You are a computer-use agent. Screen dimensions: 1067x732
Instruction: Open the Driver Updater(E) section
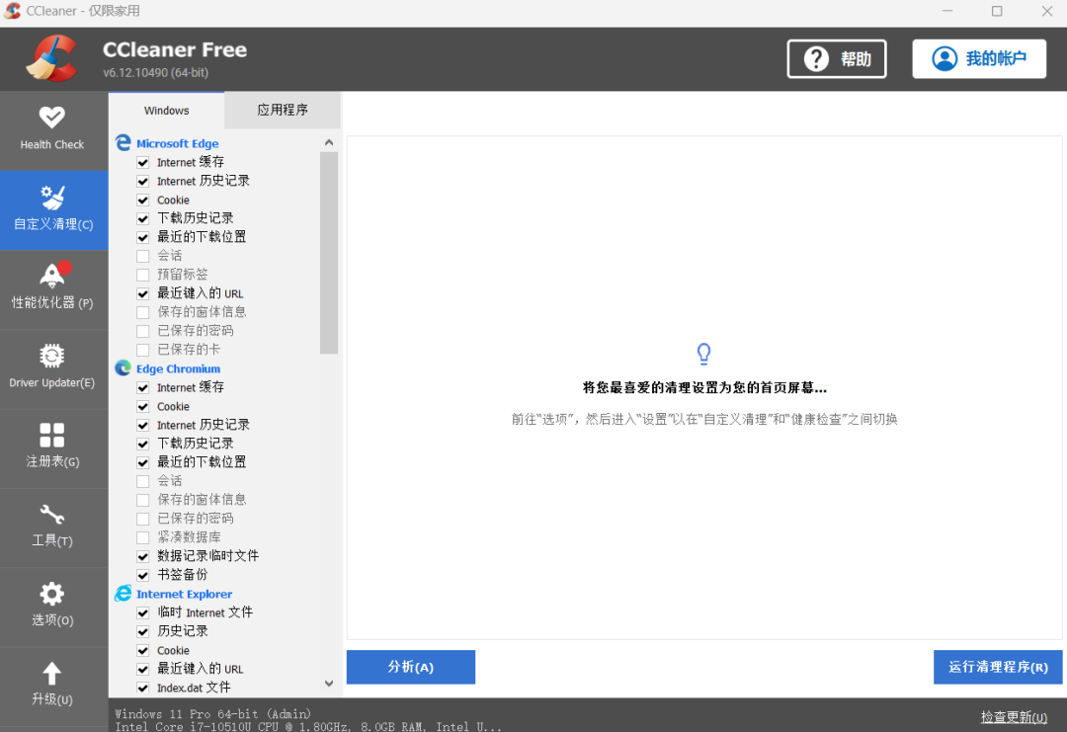point(53,368)
